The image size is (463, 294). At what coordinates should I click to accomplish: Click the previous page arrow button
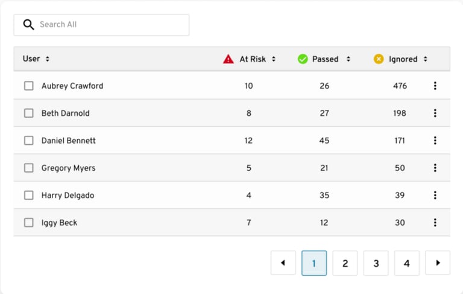283,263
